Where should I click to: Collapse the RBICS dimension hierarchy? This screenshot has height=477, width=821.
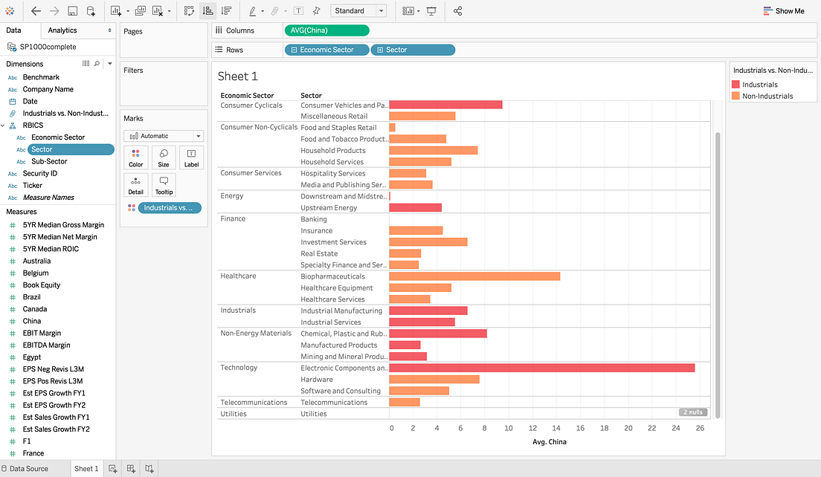4,125
